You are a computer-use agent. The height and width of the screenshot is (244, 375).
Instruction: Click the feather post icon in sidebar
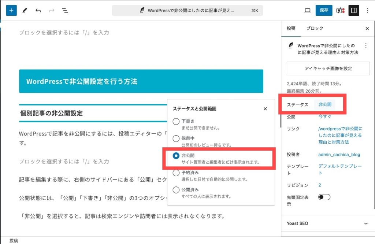tap(290, 45)
